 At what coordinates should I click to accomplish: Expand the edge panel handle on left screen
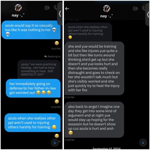click(60, 14)
